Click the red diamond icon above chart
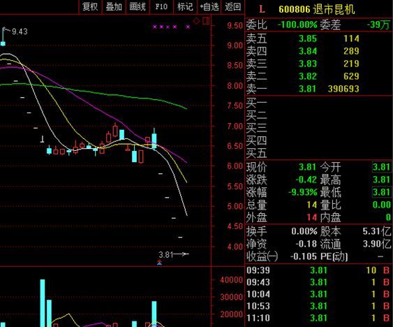This screenshot has width=393, height=327. tap(196, 21)
